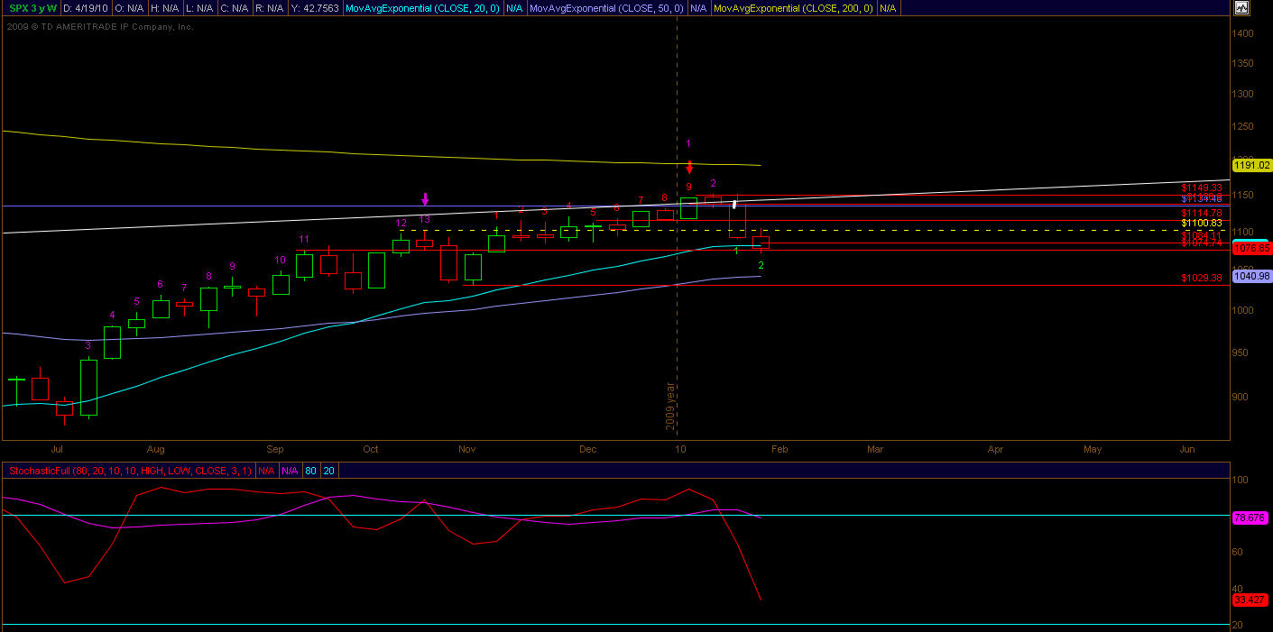Image resolution: width=1273 pixels, height=632 pixels.
Task: Click the stochastic overbought 80 level value
Action: (309, 471)
